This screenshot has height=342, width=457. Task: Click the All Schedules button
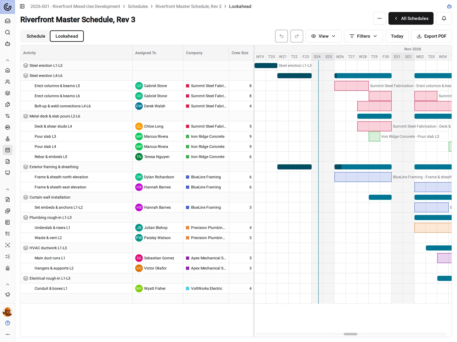(411, 18)
